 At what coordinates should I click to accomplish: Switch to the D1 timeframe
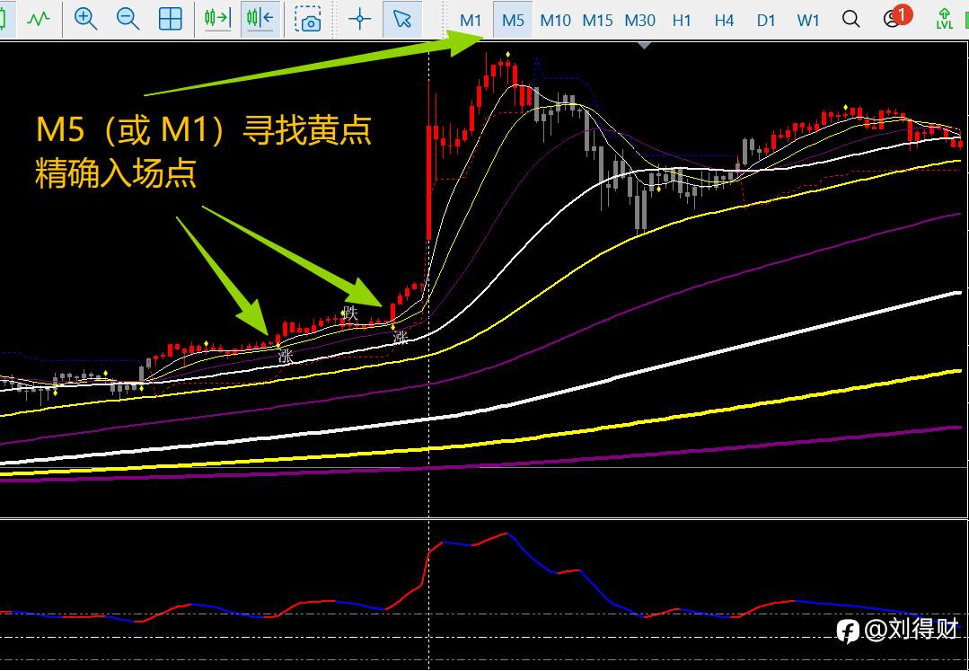click(766, 21)
